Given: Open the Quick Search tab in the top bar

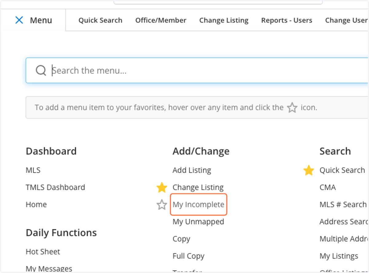Looking at the screenshot, I should 100,20.
